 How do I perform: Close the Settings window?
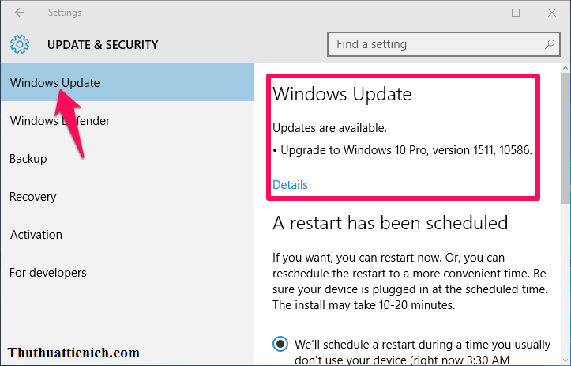coord(551,13)
